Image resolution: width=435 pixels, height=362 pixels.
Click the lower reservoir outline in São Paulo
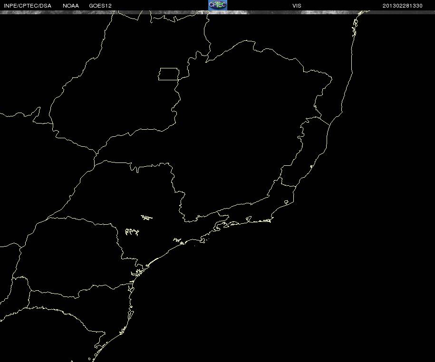tap(132, 232)
